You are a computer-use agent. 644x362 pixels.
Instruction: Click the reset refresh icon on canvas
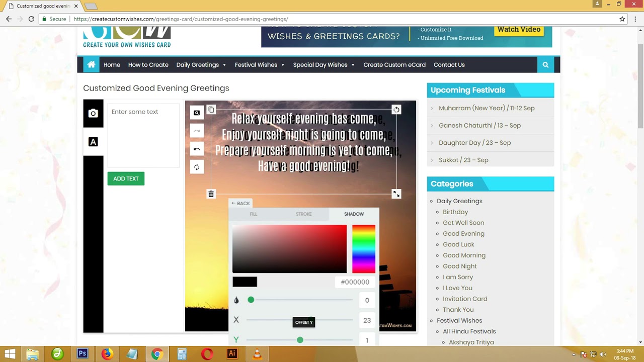pyautogui.click(x=197, y=167)
